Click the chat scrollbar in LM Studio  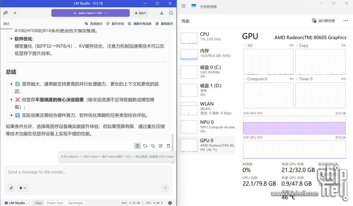(173, 142)
